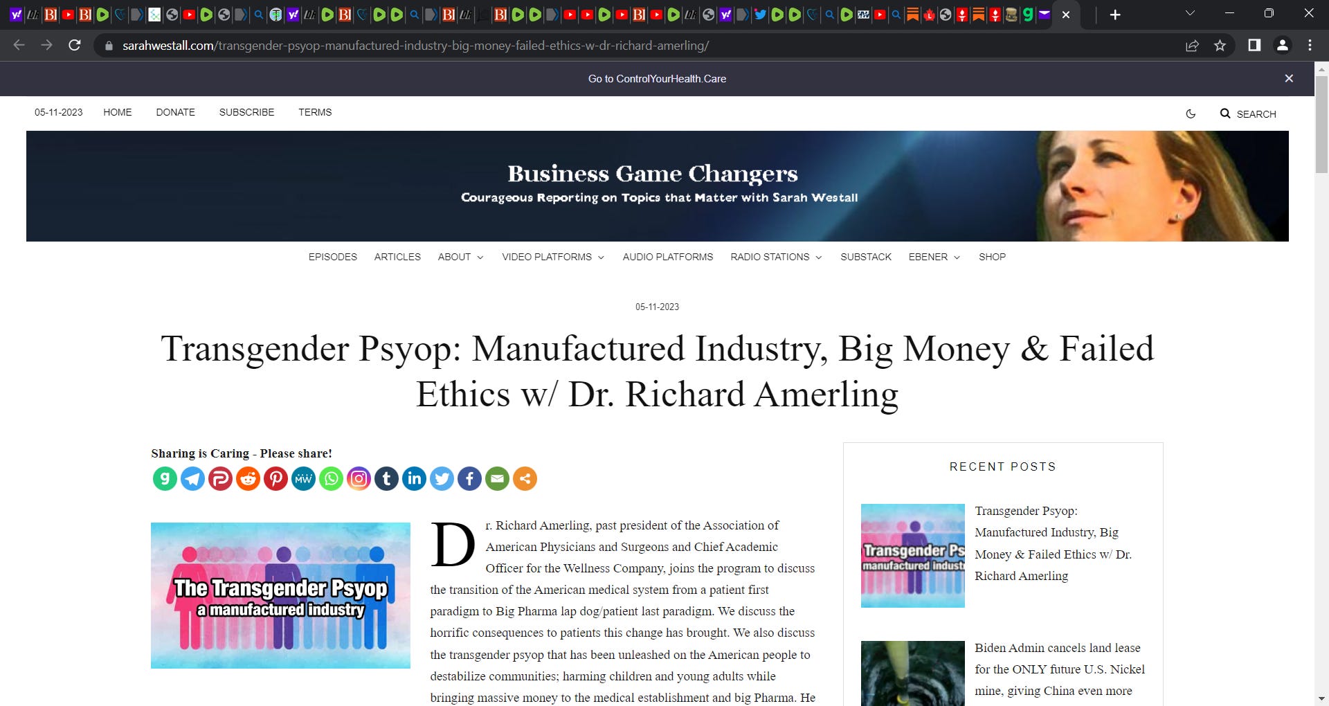Share the article on Pinterest
Screen dimensions: 1329x706
pyautogui.click(x=275, y=478)
